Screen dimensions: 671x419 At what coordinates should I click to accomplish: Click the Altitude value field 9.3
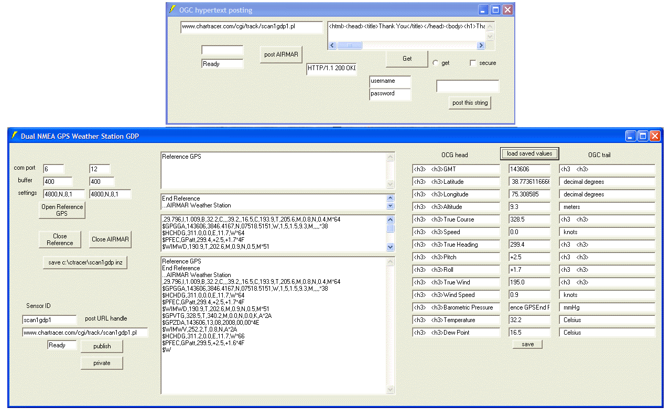click(x=529, y=207)
